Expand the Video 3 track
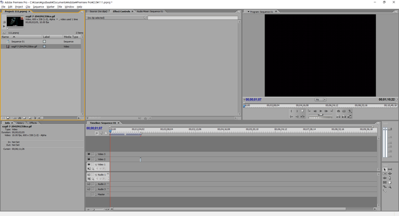Screen dimensions: 399x216 click(x=96, y=154)
